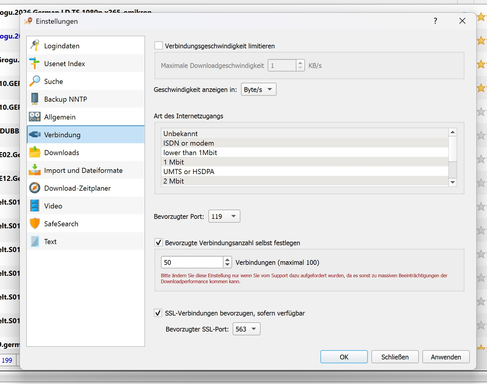This screenshot has width=487, height=384.
Task: Click the orange shield icon beside SafeSearch
Action: [35, 224]
